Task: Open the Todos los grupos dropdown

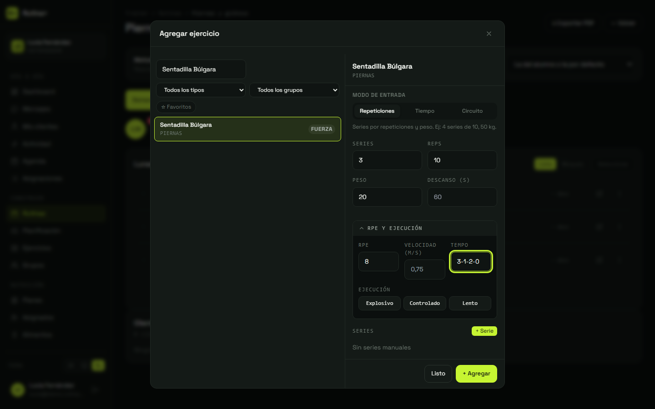Action: click(294, 90)
